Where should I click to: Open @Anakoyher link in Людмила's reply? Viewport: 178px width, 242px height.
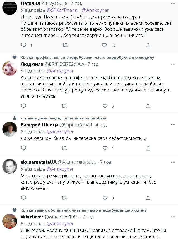tap(60, 71)
